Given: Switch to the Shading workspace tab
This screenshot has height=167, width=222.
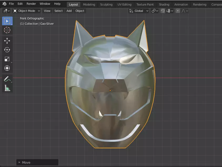Looking at the screenshot, I should coord(164,4).
